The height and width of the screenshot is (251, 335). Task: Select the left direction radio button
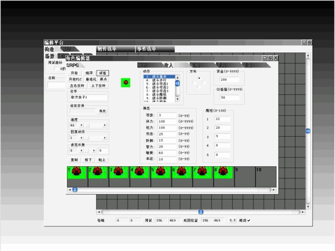click(x=194, y=82)
